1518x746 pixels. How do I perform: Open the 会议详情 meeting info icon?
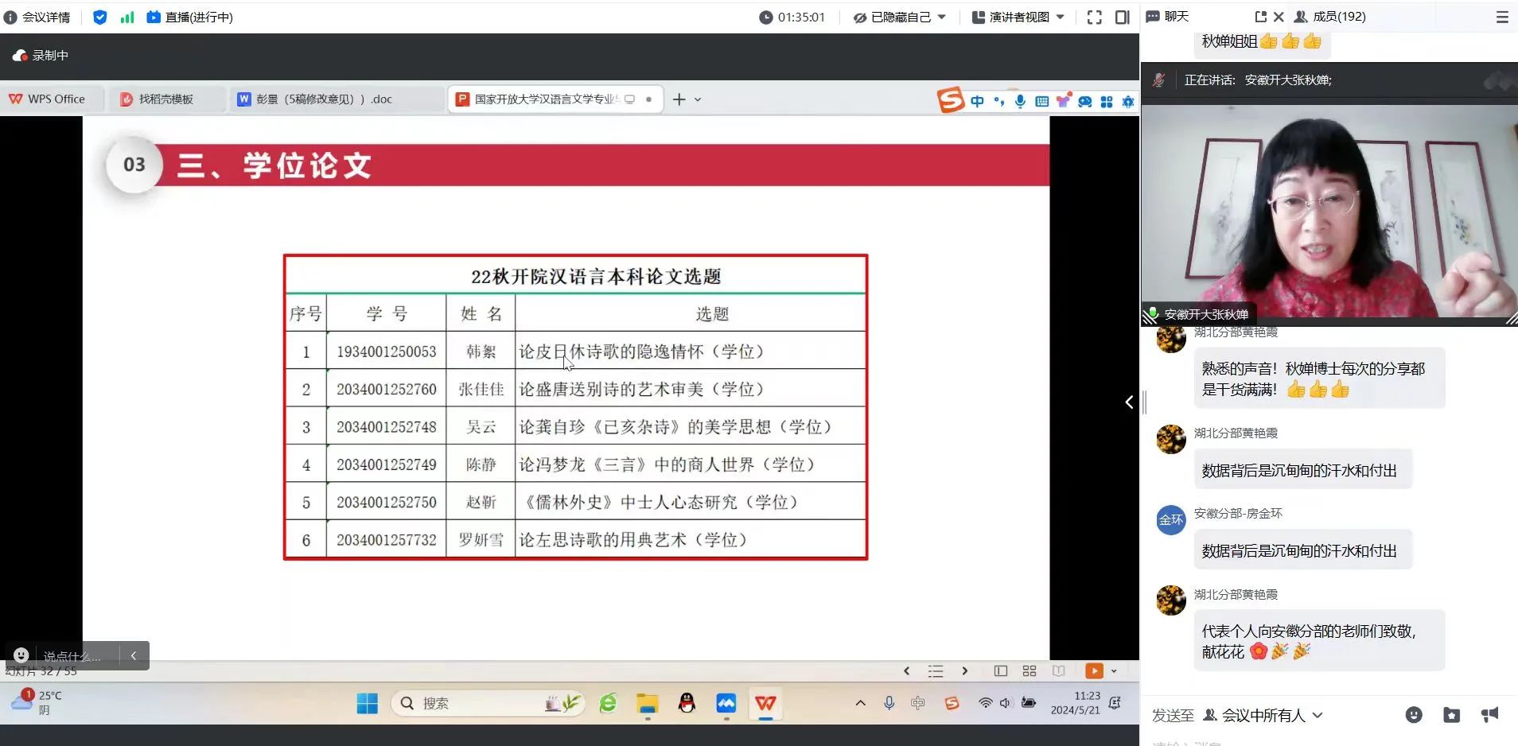tap(10, 17)
